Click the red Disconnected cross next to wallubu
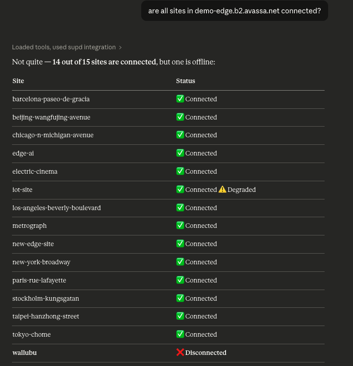353x366 pixels. pos(180,352)
